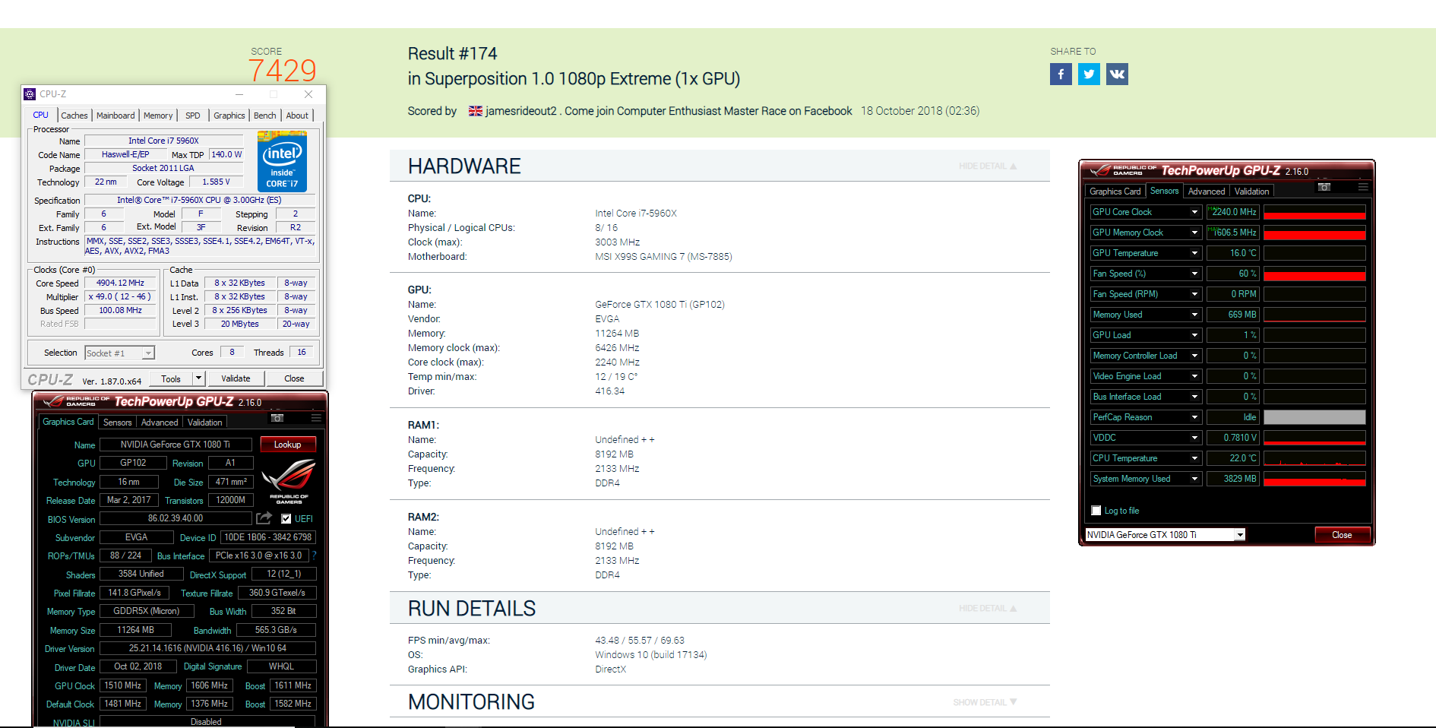Open the Memory tab in CPU-Z
Viewport: 1436px width, 728px height.
(158, 116)
